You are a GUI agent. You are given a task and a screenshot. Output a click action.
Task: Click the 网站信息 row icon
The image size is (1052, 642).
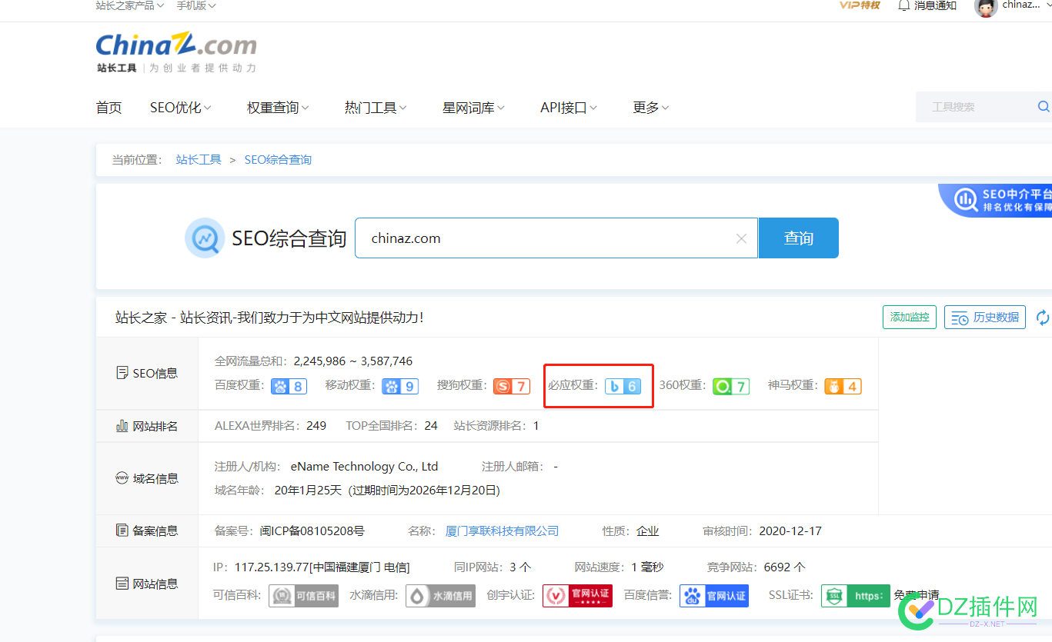[122, 584]
